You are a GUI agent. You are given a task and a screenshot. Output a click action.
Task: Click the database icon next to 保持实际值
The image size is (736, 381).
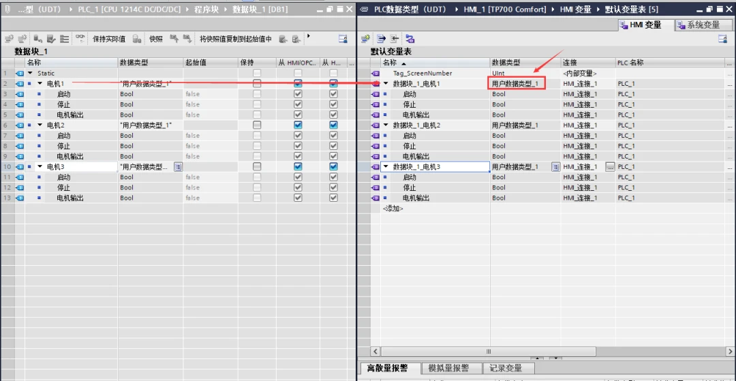pyautogui.click(x=137, y=39)
